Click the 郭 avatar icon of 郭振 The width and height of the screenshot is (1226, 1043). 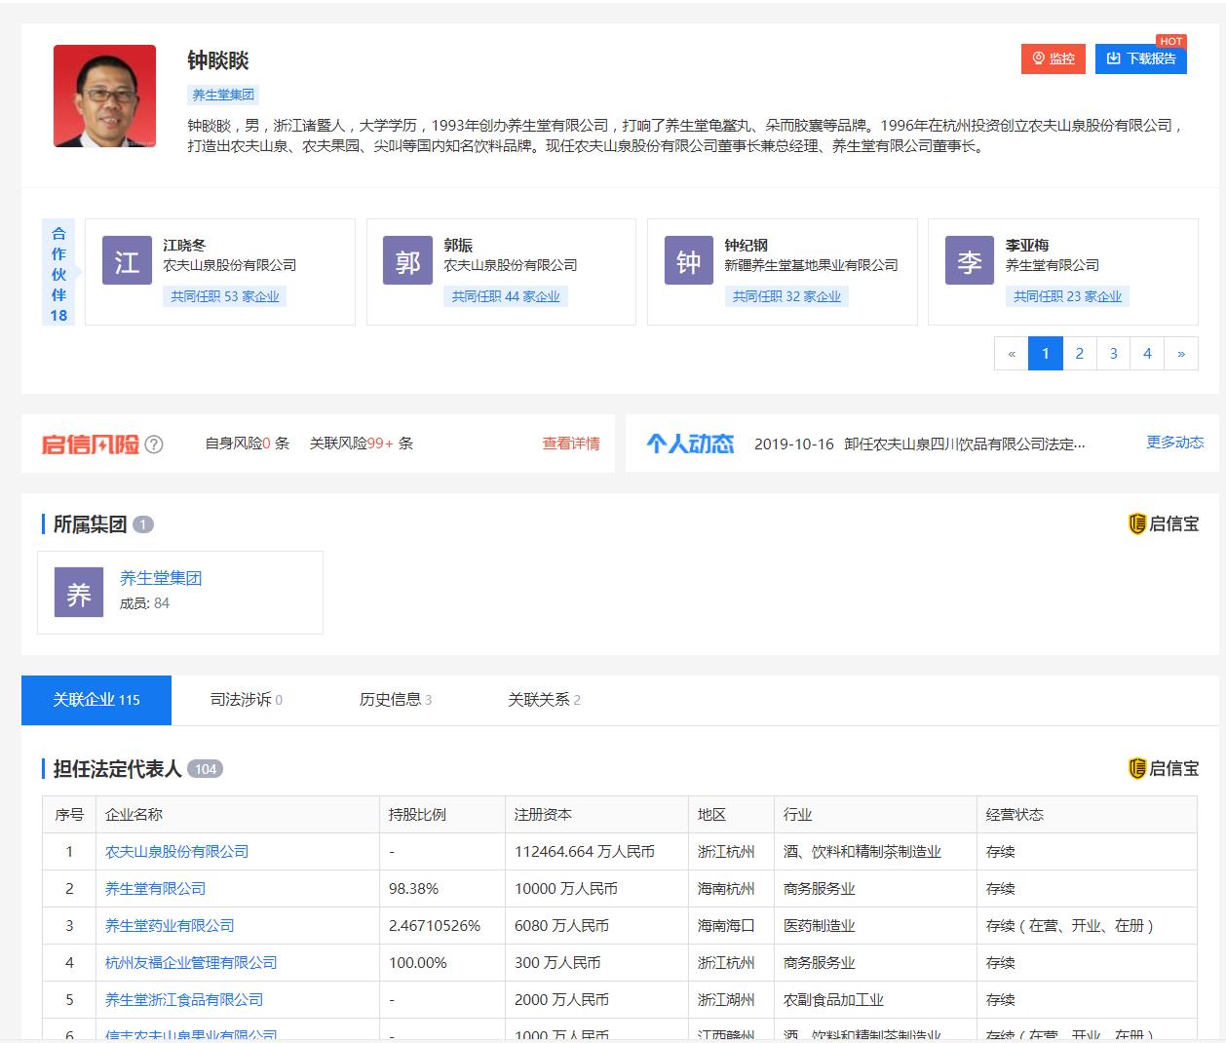point(407,260)
